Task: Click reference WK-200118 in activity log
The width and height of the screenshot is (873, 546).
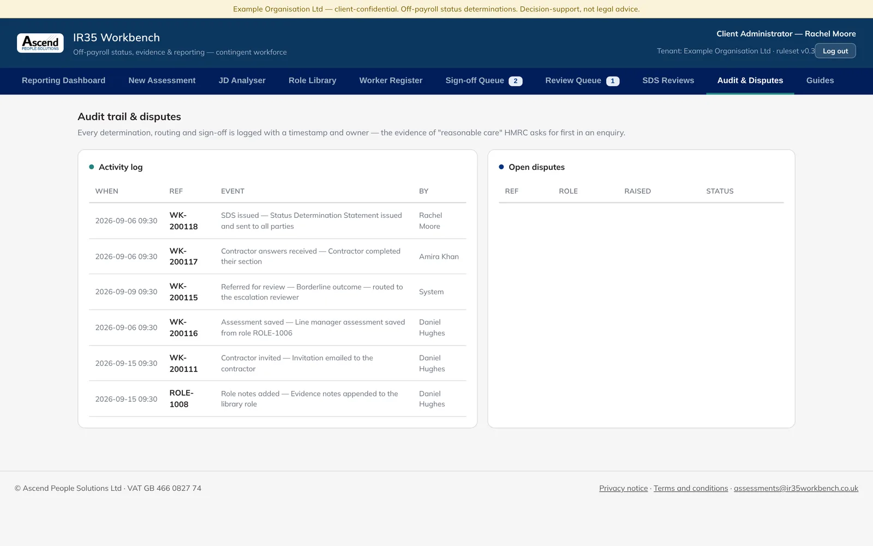Action: coord(183,221)
